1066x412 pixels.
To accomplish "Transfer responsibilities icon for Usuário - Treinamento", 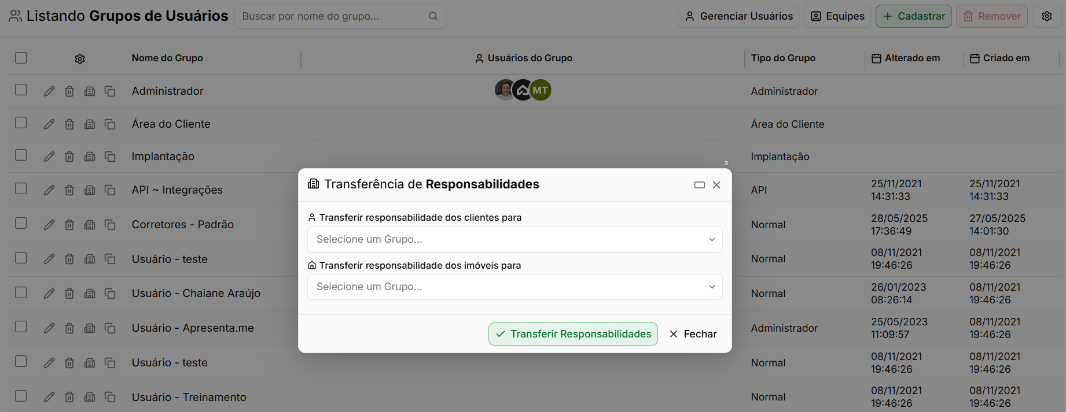I will [90, 397].
